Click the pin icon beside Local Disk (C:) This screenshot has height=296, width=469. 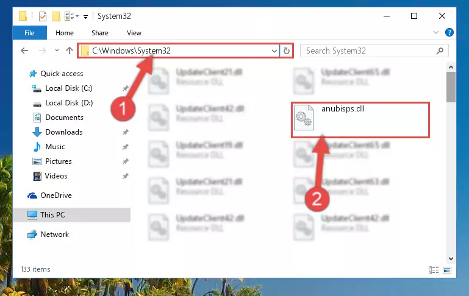125,88
